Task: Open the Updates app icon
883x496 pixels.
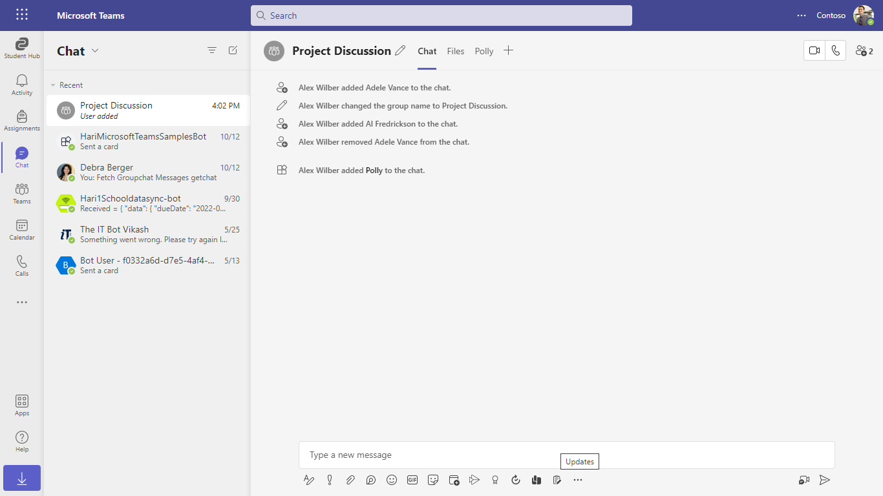Action: click(557, 480)
